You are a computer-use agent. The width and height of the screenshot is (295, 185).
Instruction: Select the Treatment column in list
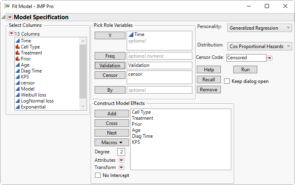point(31,53)
